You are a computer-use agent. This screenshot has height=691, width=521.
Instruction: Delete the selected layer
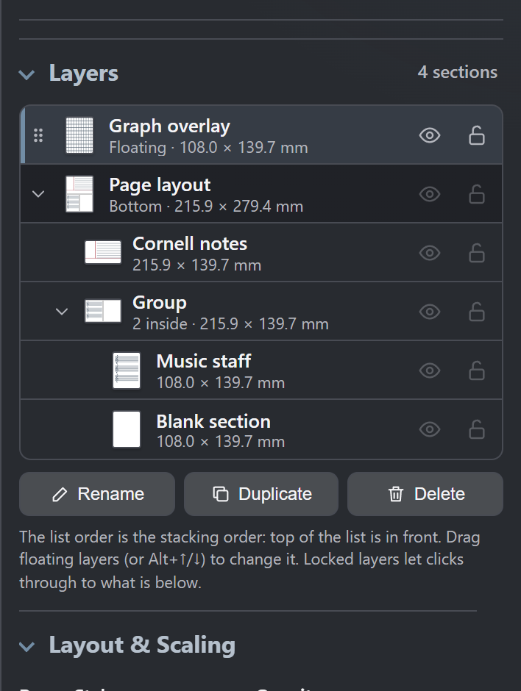click(425, 494)
